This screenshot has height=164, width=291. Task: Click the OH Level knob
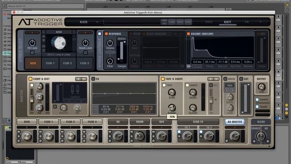[x=32, y=43]
